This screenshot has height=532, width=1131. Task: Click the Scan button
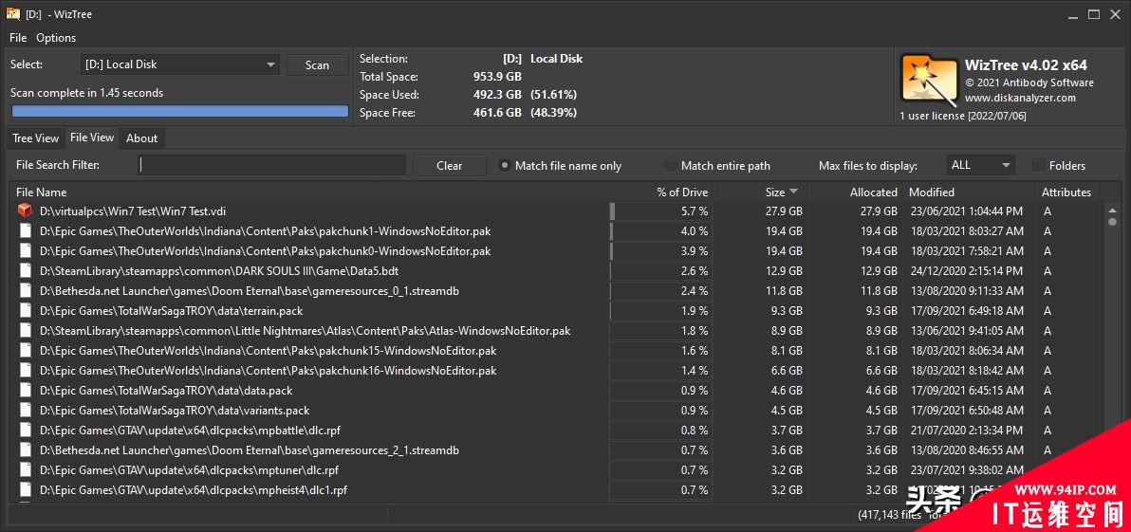click(317, 64)
